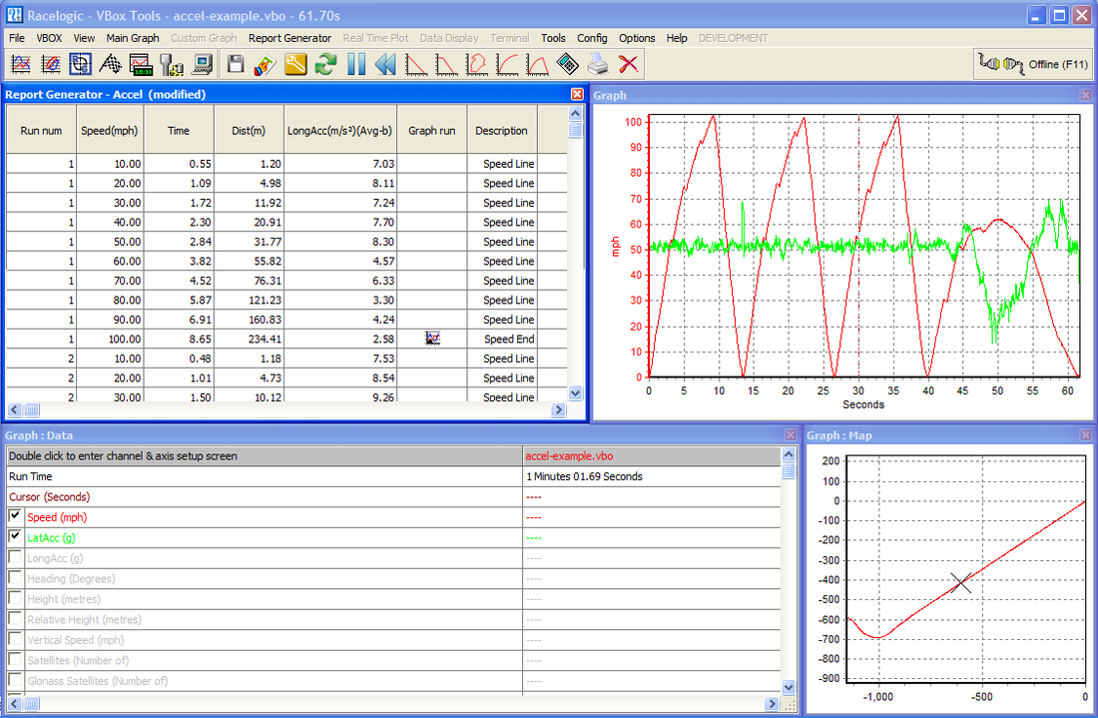Click the checkered flags icon
The height and width of the screenshot is (718, 1098).
tap(110, 65)
